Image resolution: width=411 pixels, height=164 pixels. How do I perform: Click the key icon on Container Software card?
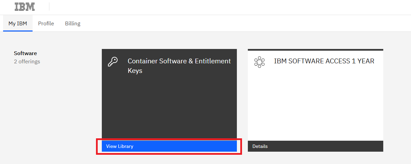click(x=113, y=62)
